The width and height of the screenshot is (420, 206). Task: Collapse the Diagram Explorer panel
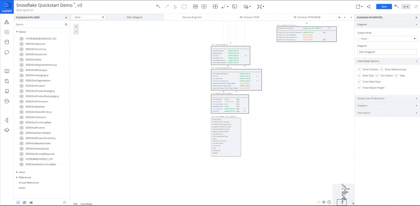[x=66, y=17]
